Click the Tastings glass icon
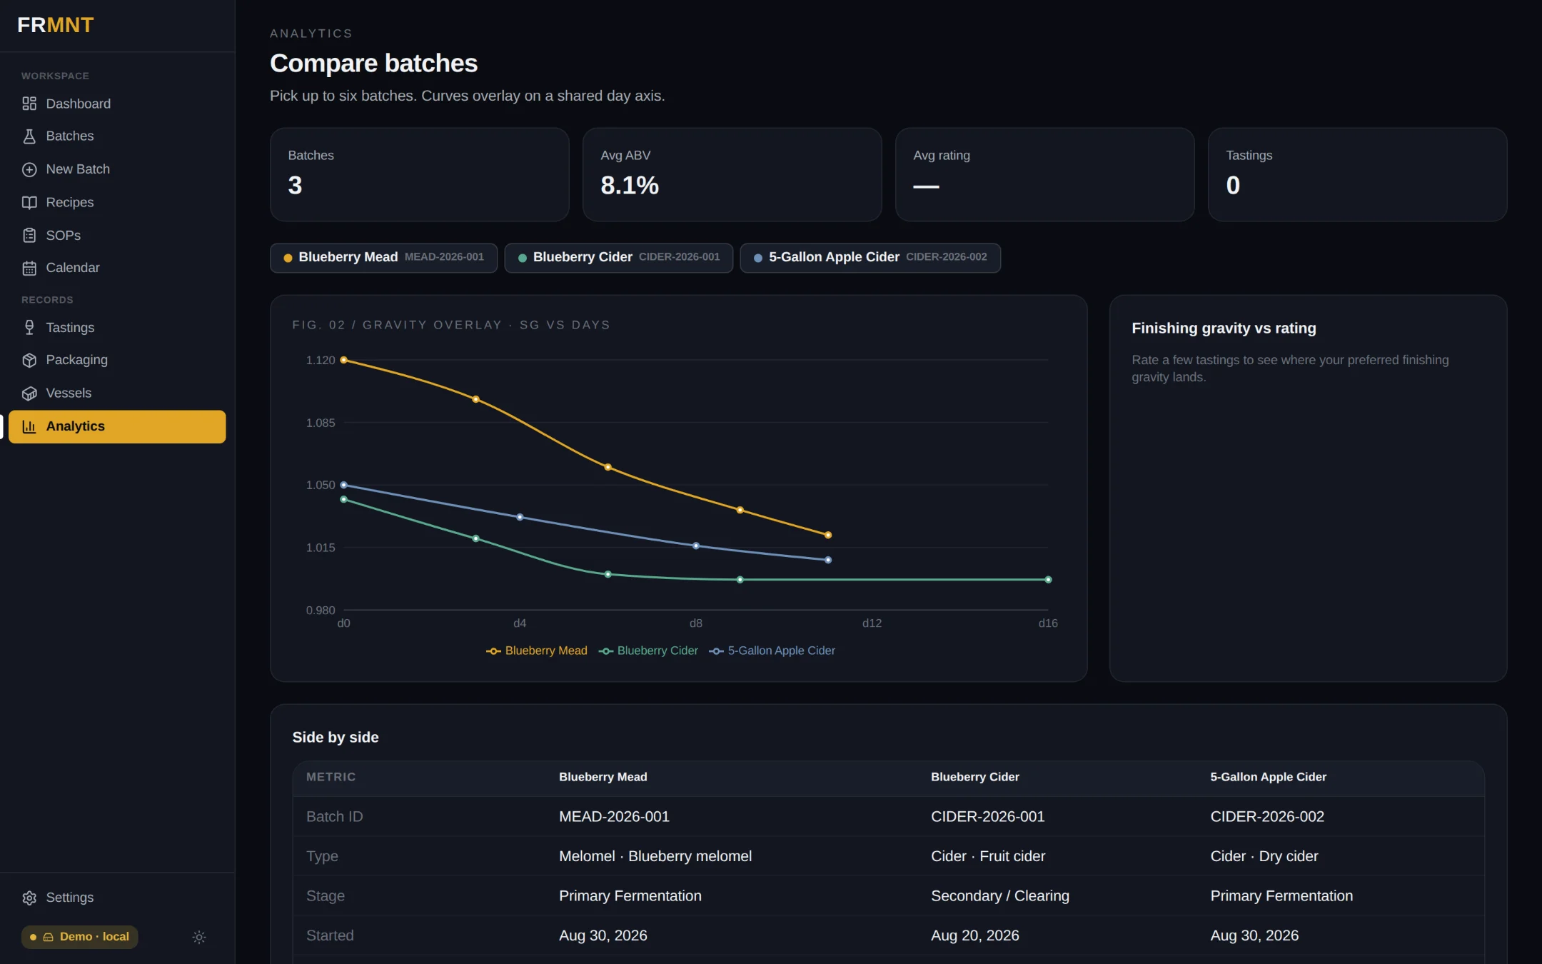Image resolution: width=1542 pixels, height=964 pixels. 29,328
